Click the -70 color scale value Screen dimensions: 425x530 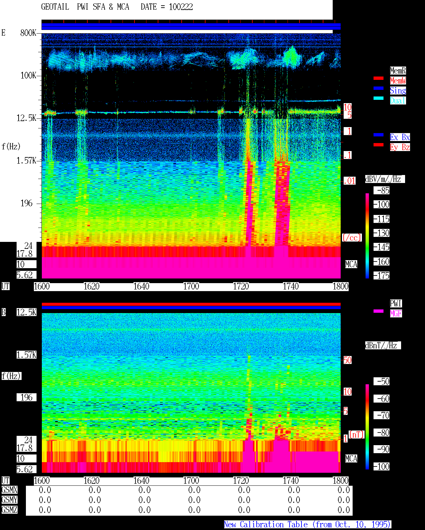point(382,415)
